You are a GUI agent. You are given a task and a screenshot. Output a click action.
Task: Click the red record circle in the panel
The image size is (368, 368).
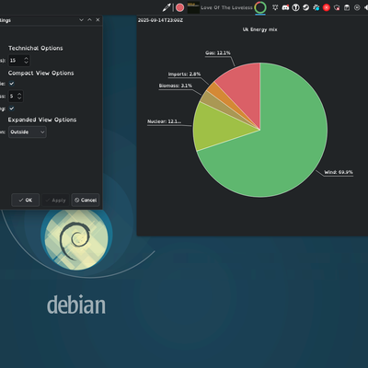(x=180, y=7)
